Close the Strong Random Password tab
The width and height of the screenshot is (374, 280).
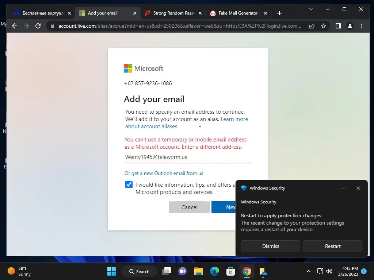point(200,13)
